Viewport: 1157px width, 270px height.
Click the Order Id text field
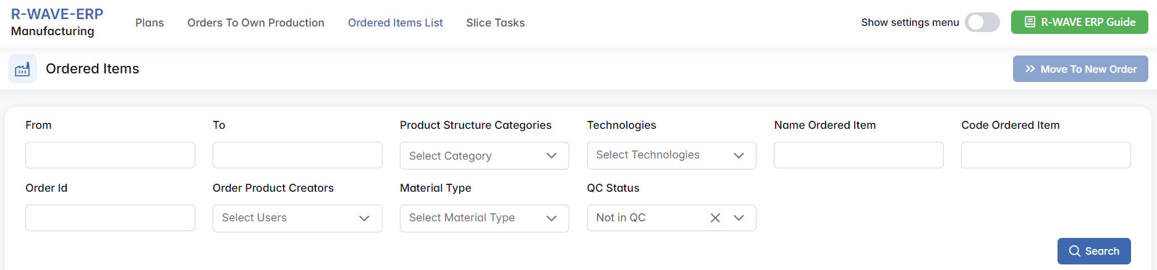(x=110, y=218)
